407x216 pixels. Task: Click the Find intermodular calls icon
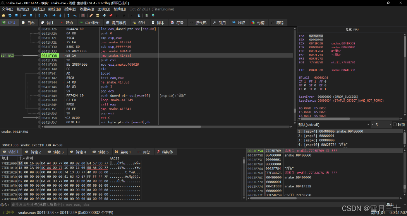click(x=139, y=15)
